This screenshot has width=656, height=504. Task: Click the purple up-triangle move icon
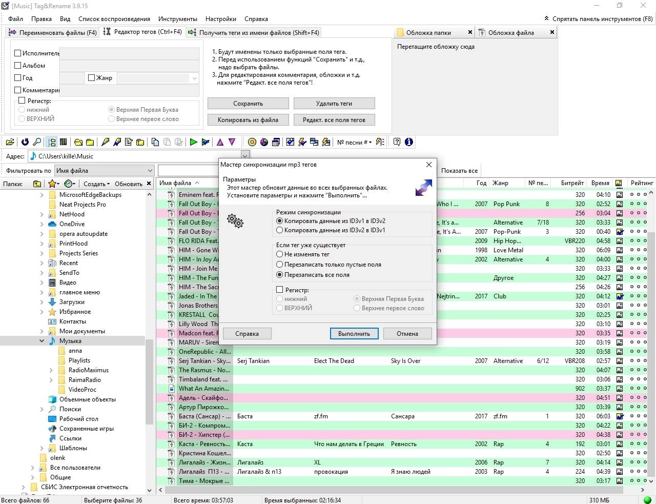click(220, 142)
